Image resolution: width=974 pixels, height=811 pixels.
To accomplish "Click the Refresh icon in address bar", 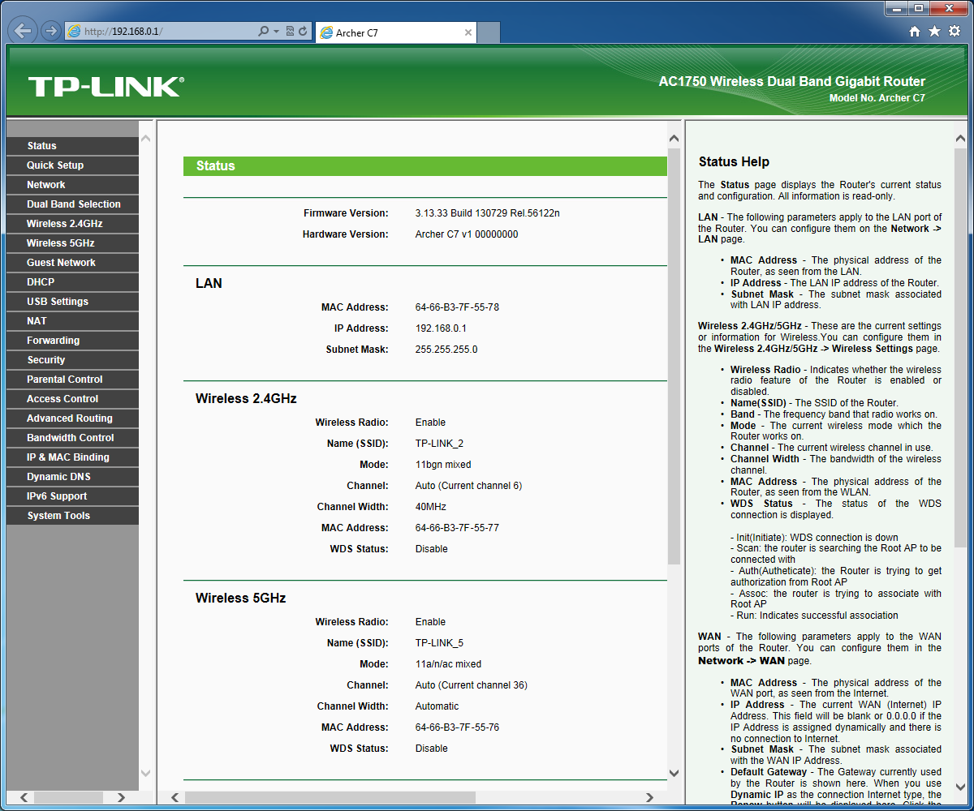I will (303, 32).
